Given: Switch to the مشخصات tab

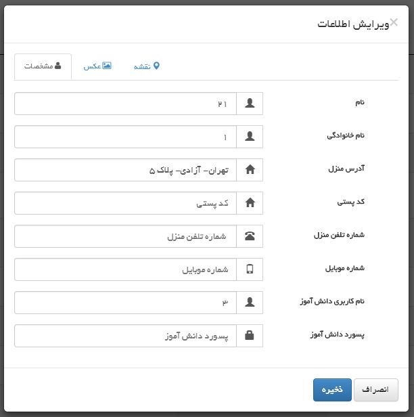Looking at the screenshot, I should [43, 66].
